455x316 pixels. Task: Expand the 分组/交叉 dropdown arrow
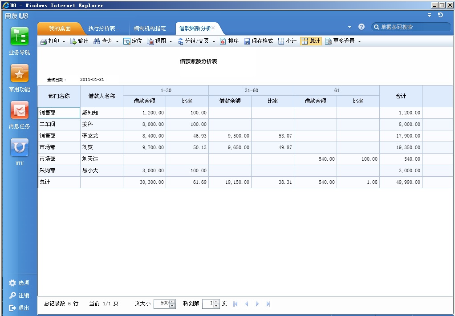pos(214,41)
